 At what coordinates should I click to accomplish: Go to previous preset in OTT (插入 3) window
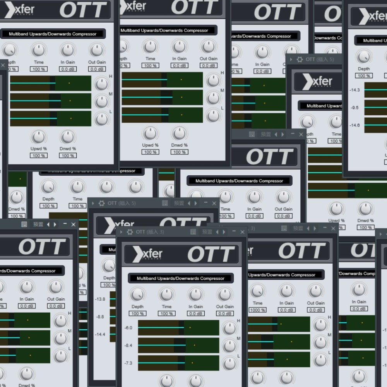(x=217, y=232)
